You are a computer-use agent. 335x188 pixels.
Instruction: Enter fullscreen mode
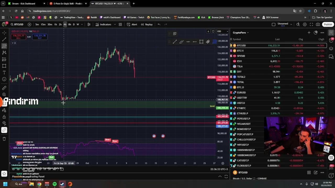click(x=311, y=24)
